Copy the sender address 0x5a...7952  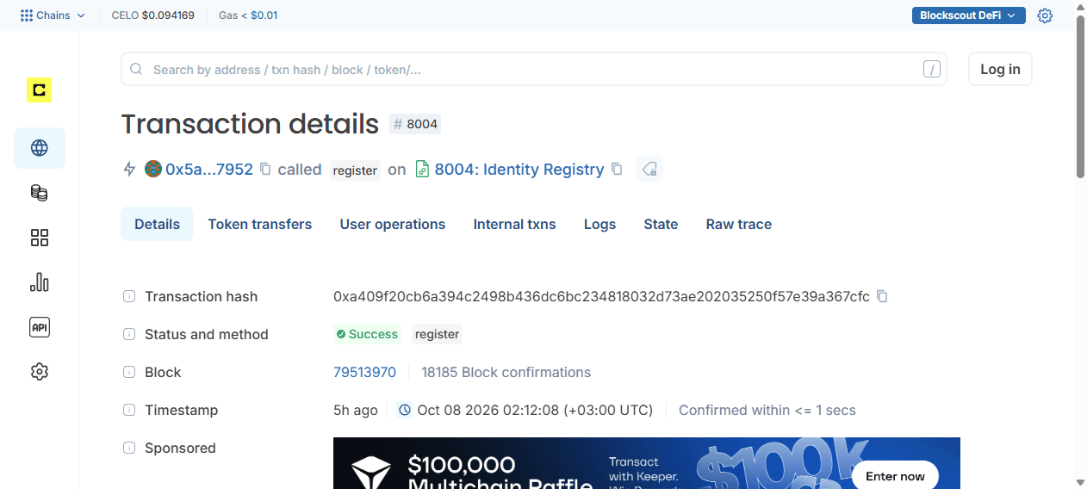[265, 170]
